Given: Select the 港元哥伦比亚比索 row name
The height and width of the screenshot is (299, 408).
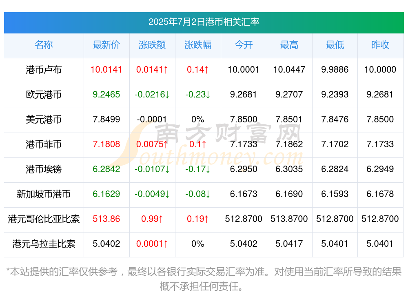Looking at the screenshot, I should coord(44,219).
